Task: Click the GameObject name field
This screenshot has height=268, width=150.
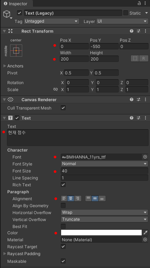Action: point(73,13)
